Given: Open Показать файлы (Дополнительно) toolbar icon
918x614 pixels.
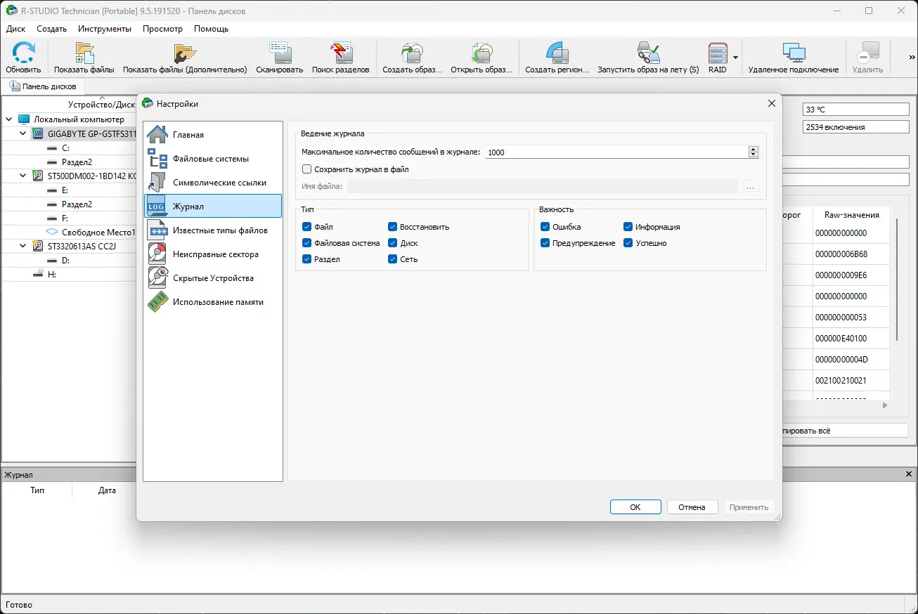Looking at the screenshot, I should 185,58.
